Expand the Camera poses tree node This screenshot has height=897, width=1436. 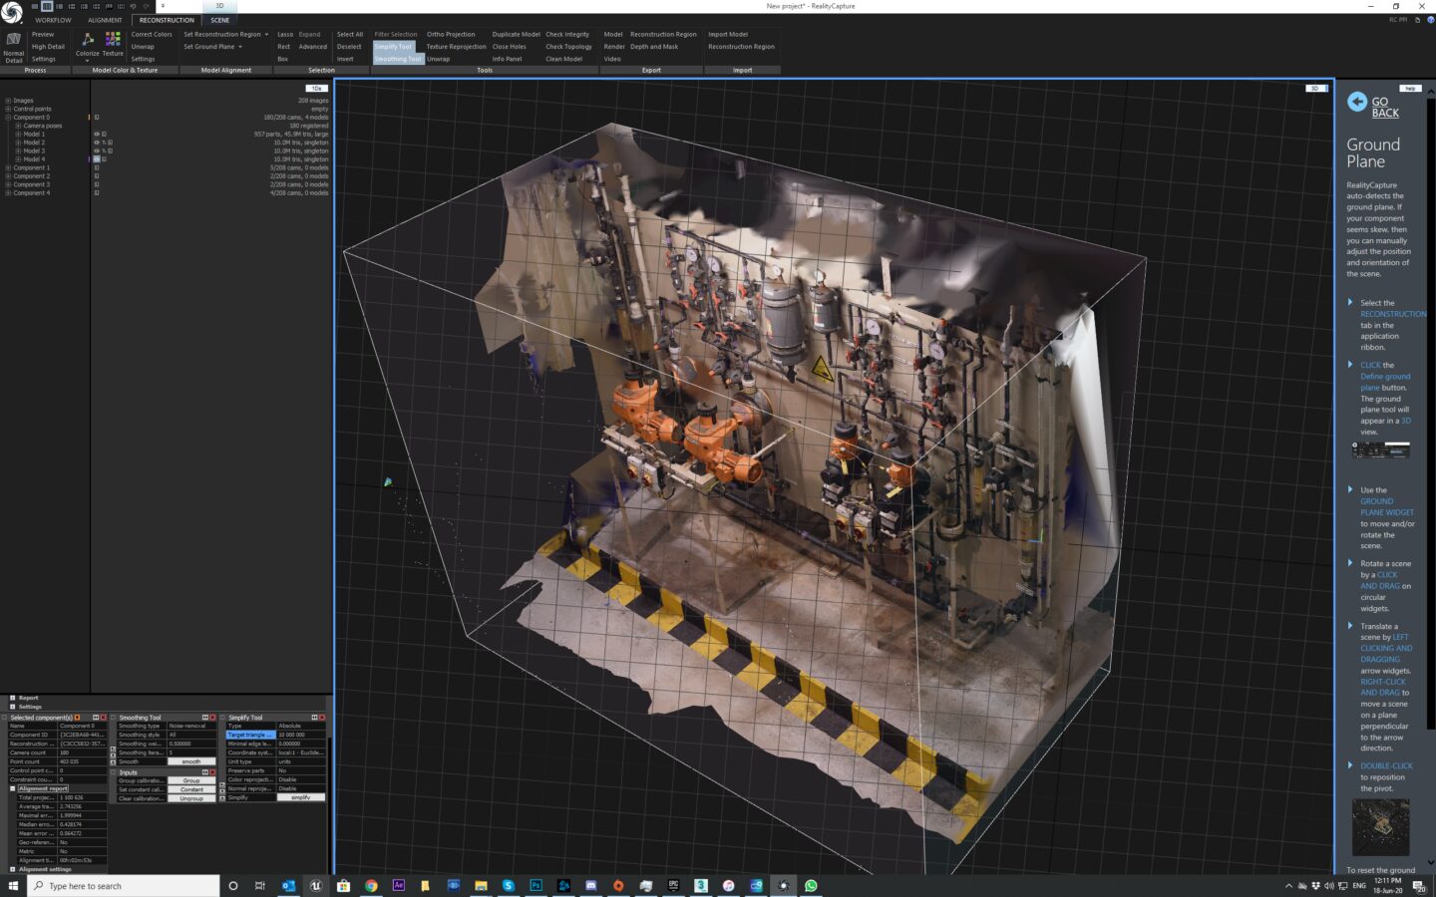(18, 126)
